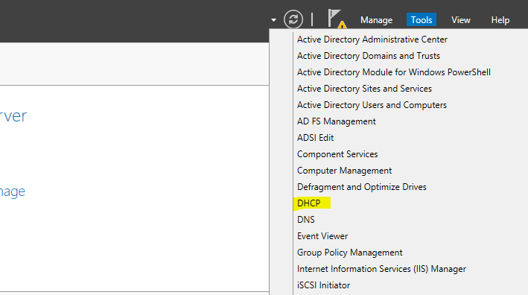Image resolution: width=528 pixels, height=295 pixels.
Task: Open the DNS manager entry
Action: tap(306, 220)
